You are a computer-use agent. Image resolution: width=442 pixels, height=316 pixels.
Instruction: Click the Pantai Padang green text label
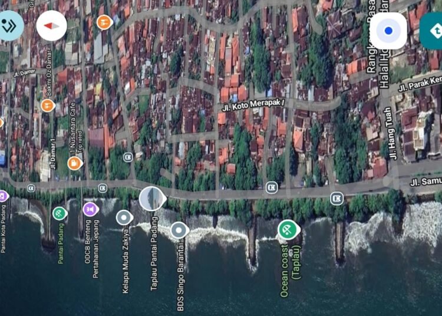[61, 243]
